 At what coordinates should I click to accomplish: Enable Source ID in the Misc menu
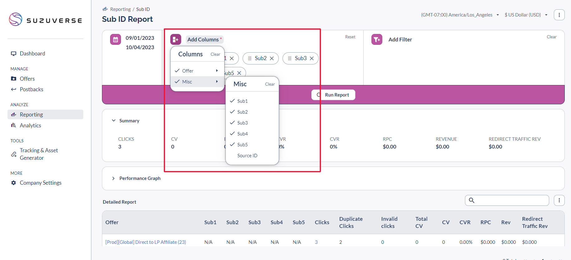(247, 155)
